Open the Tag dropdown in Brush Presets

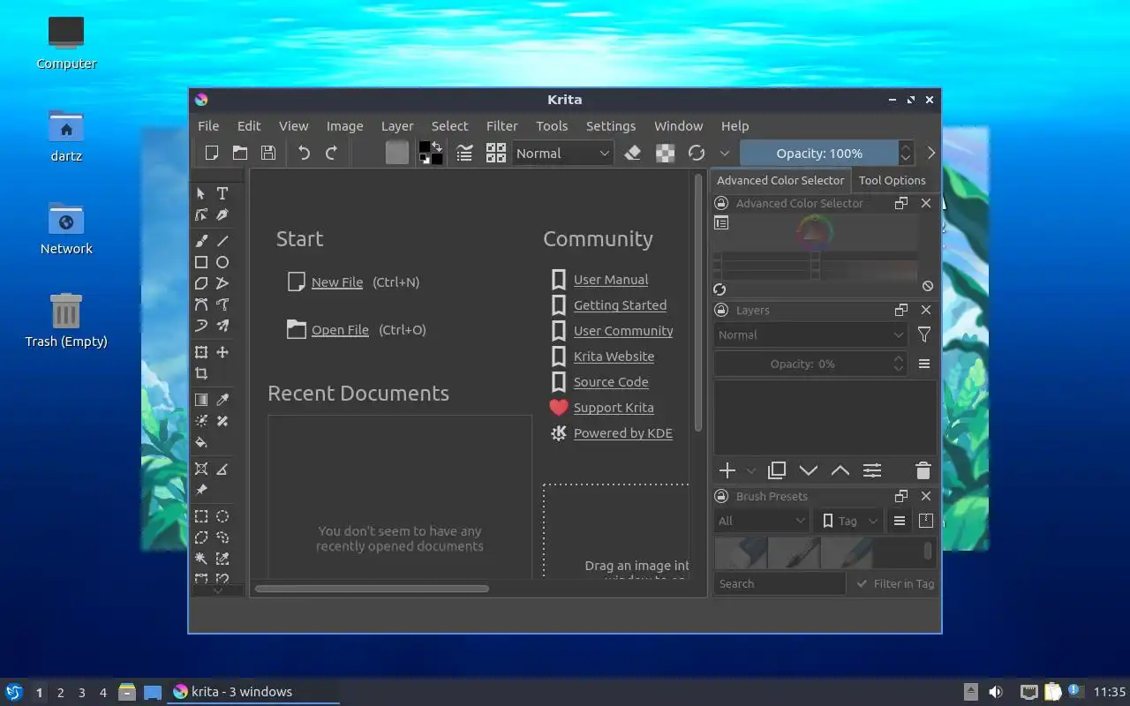848,521
